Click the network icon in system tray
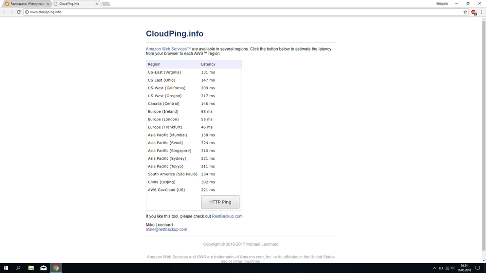Image resolution: width=486 pixels, height=273 pixels. pyautogui.click(x=447, y=268)
